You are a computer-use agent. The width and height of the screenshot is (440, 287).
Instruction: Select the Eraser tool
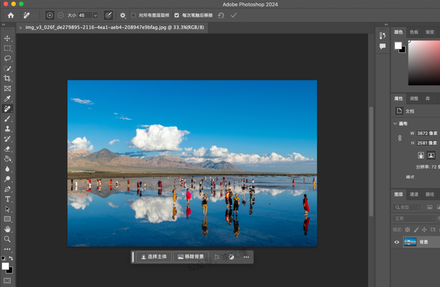point(7,149)
